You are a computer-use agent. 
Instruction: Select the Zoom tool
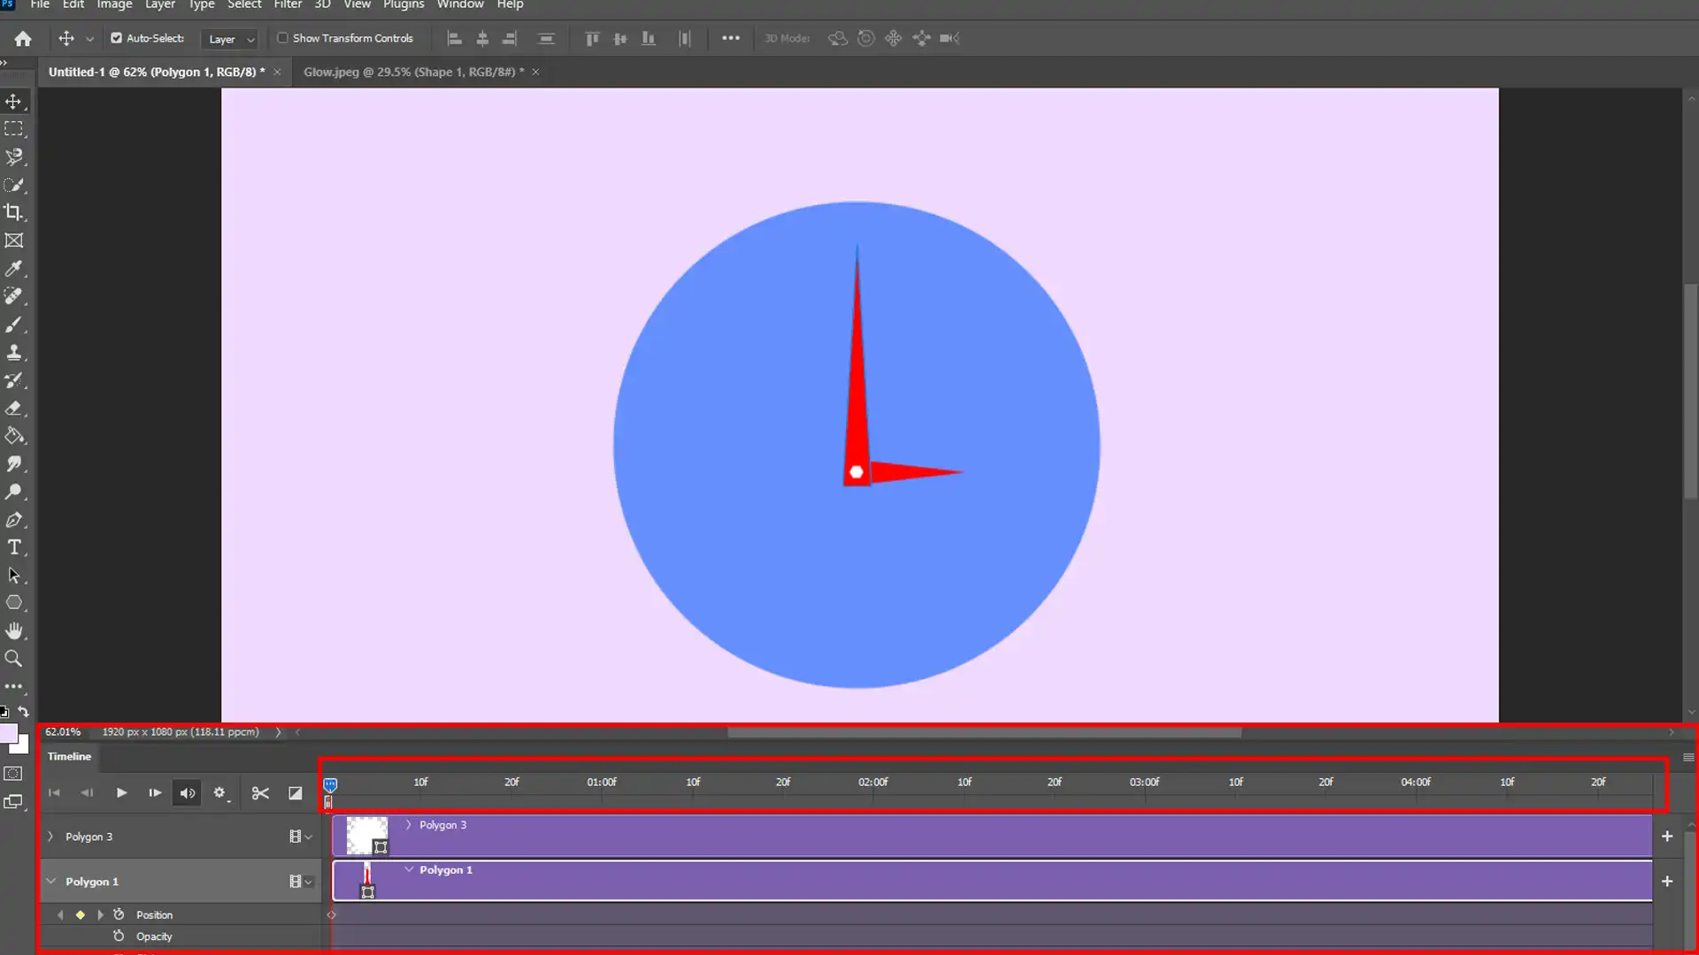14,659
